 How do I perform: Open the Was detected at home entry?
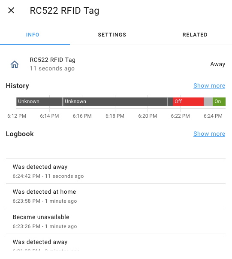pyautogui.click(x=116, y=196)
